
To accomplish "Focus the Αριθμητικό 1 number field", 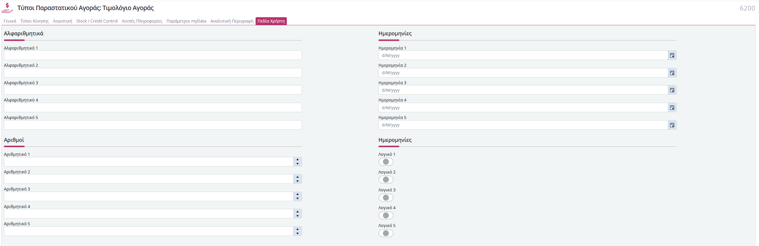I will pyautogui.click(x=149, y=162).
